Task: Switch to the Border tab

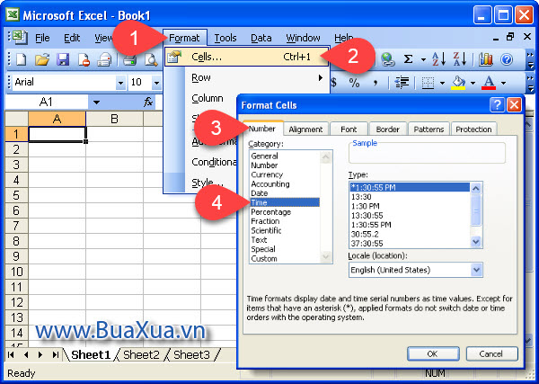Action: tap(387, 129)
